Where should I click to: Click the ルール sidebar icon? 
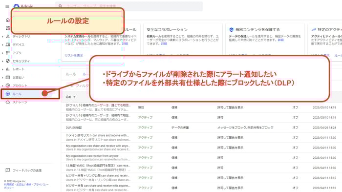point(8,94)
